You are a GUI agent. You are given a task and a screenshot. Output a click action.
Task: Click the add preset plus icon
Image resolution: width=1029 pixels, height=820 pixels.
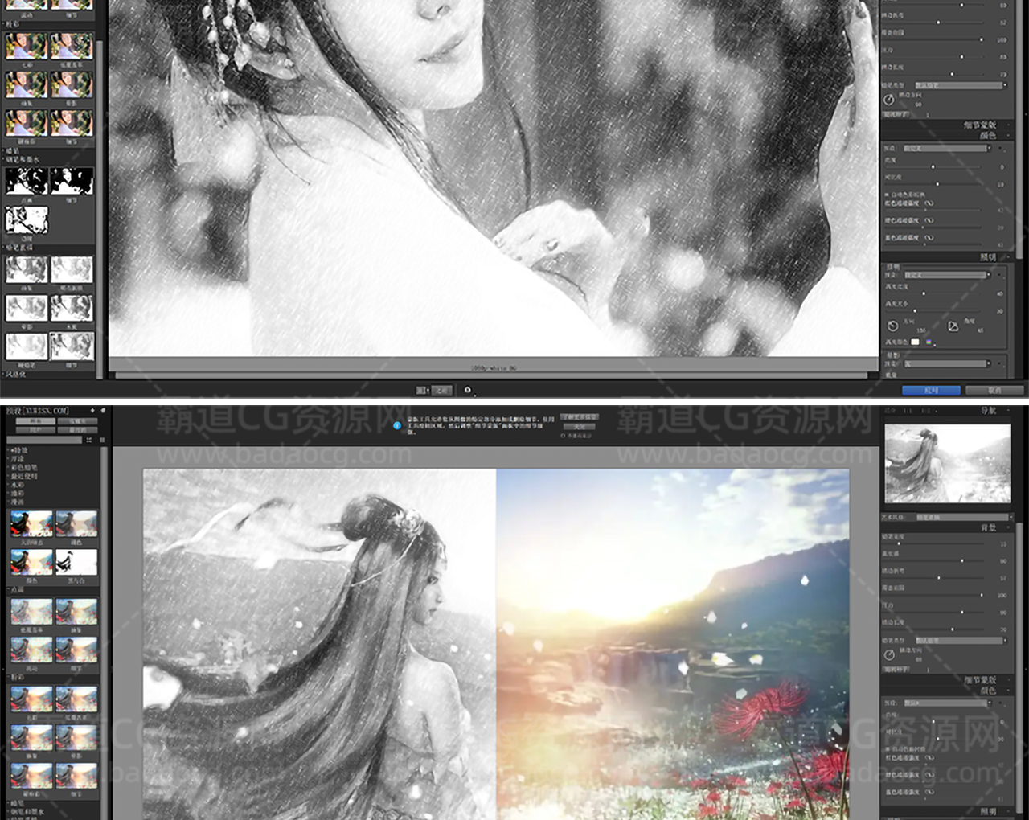92,411
